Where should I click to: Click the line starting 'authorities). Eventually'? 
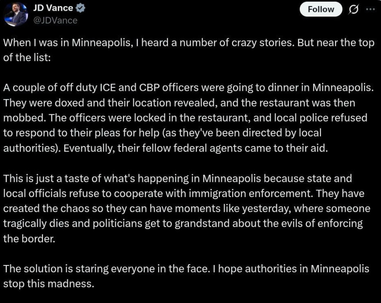click(165, 148)
